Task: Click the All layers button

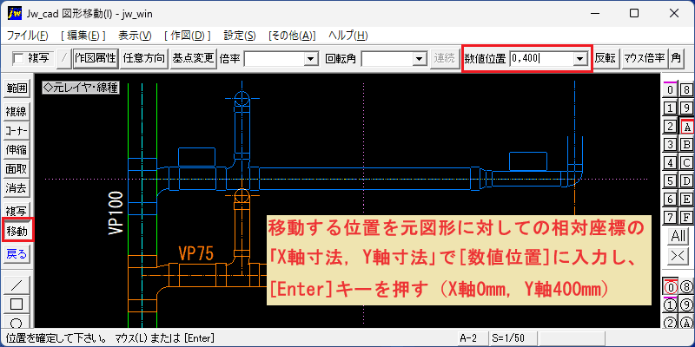Action: (678, 236)
